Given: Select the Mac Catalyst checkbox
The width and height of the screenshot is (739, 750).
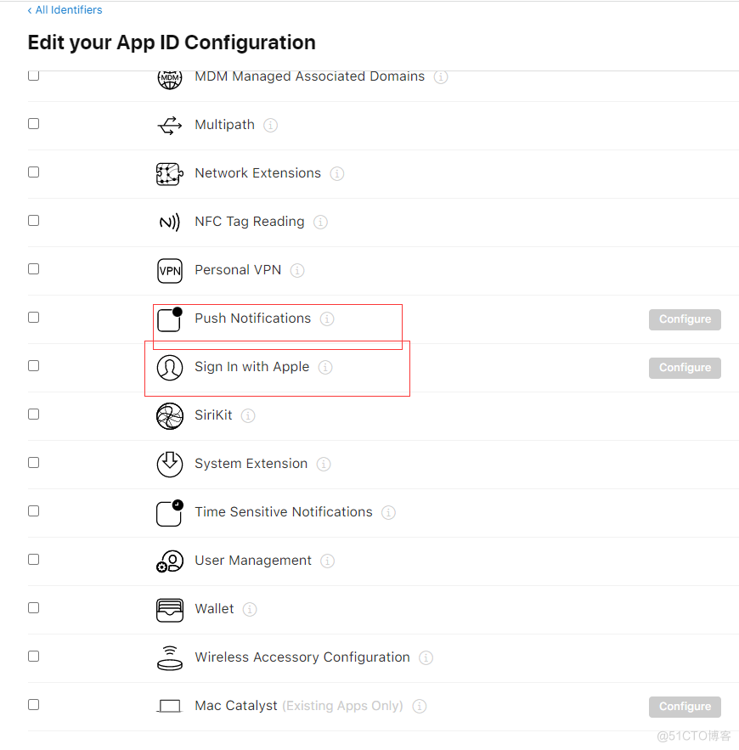Looking at the screenshot, I should pos(33,705).
